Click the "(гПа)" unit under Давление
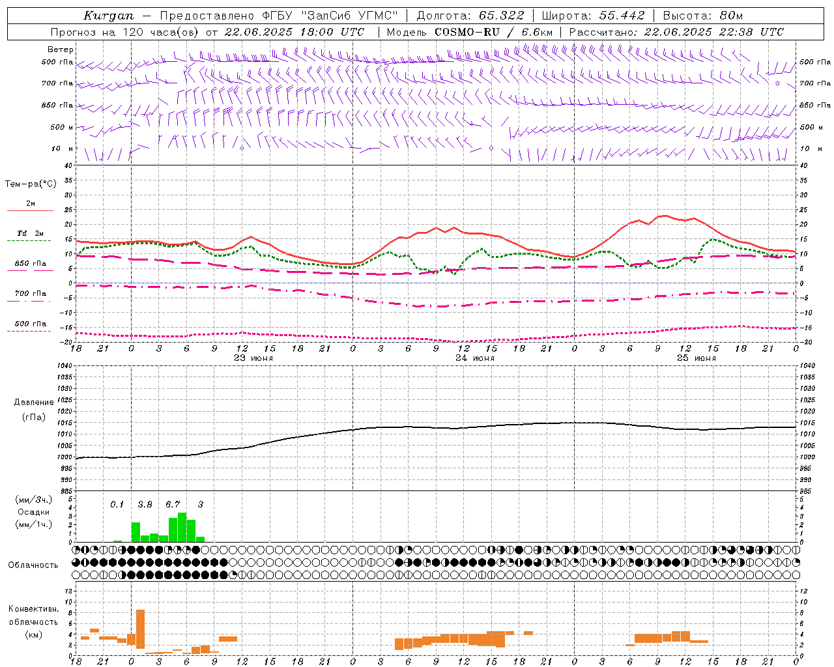The image size is (834, 667). (x=34, y=418)
